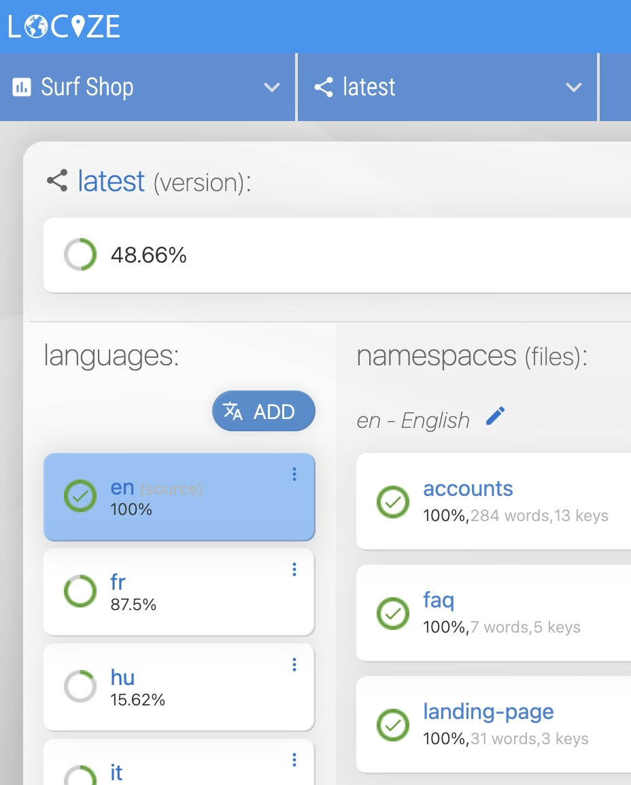
Task: Open the three-dot menu for en language
Action: [x=294, y=475]
